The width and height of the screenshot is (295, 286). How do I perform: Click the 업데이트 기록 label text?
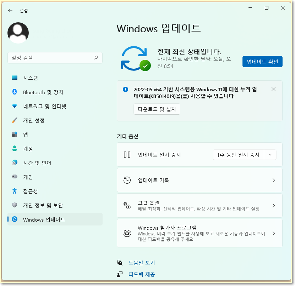pos(153,180)
